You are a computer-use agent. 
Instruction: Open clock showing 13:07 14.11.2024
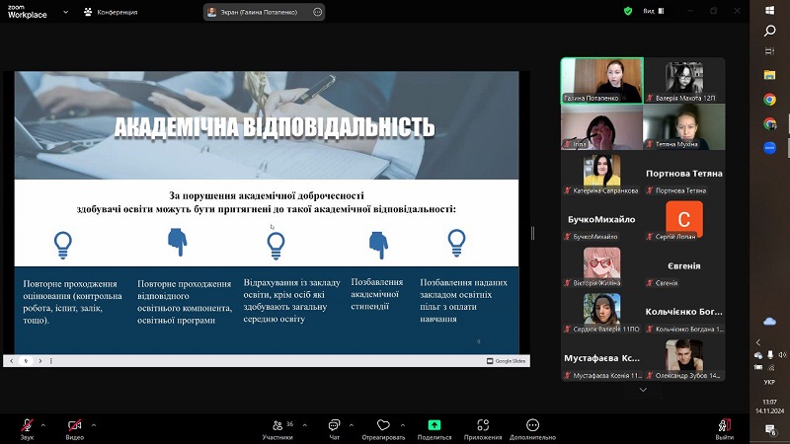[x=769, y=407]
